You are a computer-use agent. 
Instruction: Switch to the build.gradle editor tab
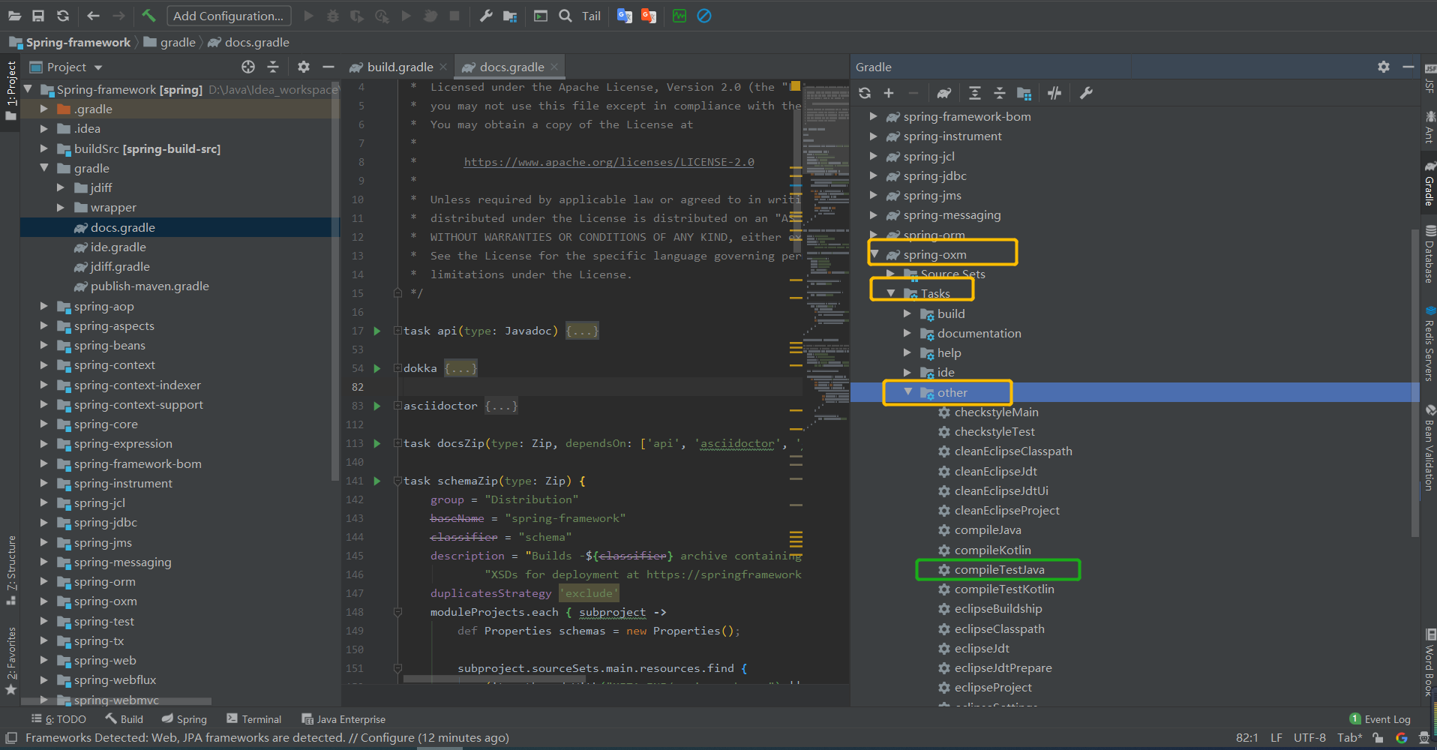pos(399,67)
